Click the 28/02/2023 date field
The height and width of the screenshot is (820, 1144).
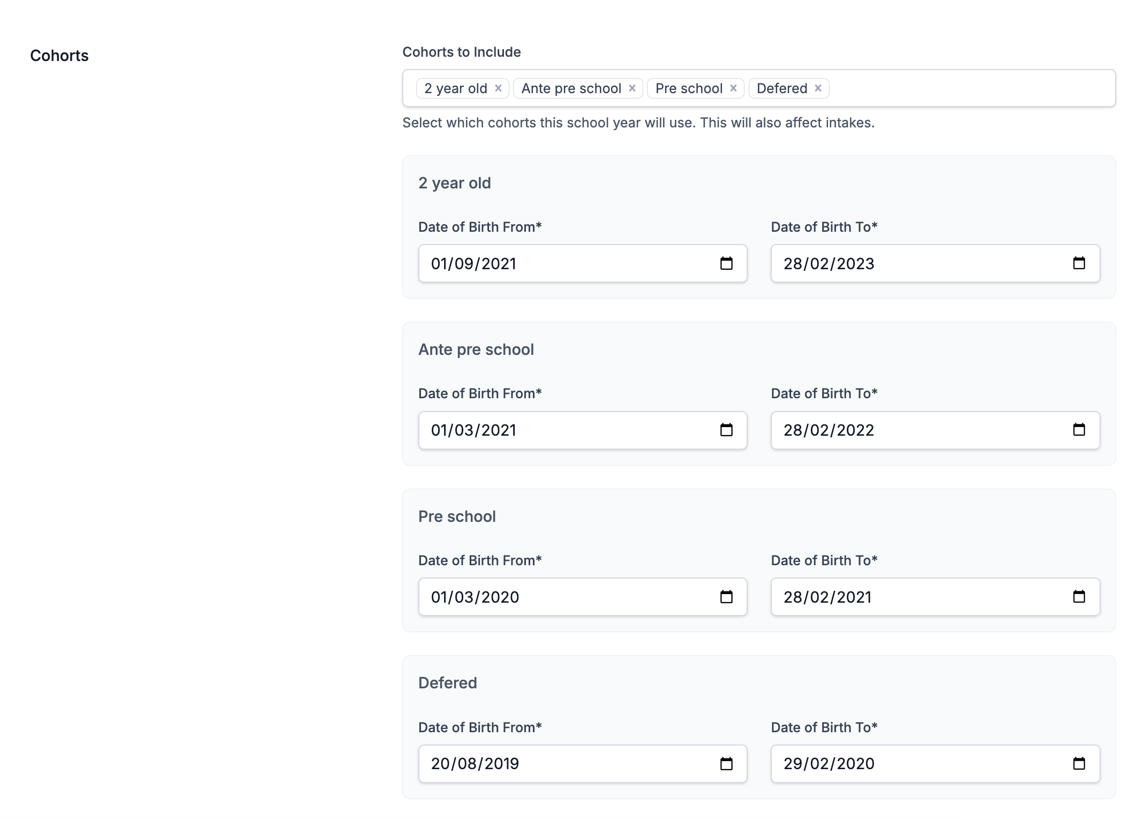935,263
